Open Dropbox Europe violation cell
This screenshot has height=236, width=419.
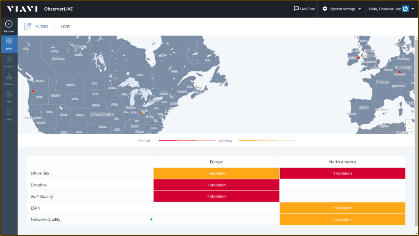(216, 185)
